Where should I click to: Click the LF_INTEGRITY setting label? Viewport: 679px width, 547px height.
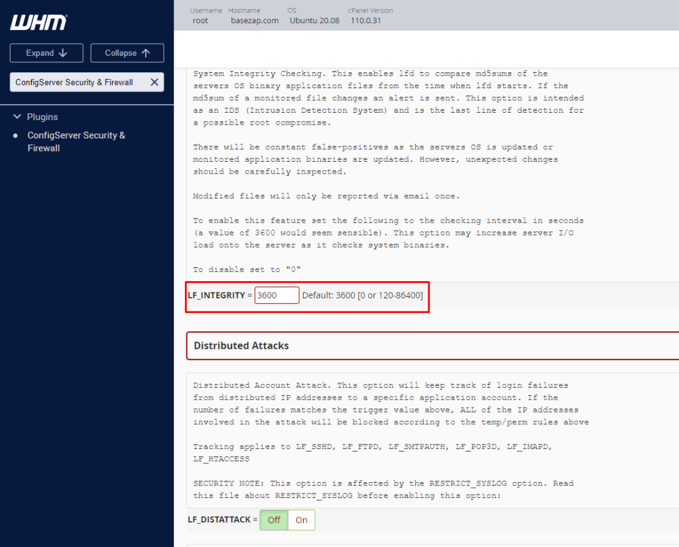pos(217,295)
